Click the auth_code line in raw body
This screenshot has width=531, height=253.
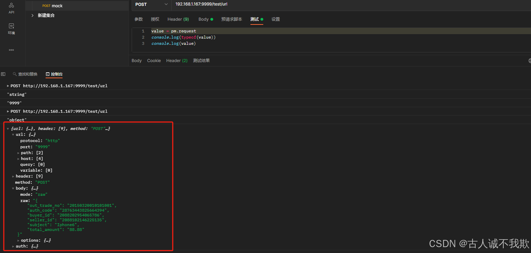(x=68, y=210)
